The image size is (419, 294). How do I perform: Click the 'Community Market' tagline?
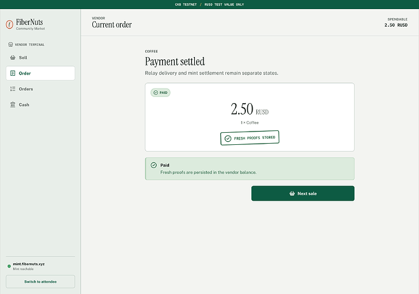click(x=30, y=28)
